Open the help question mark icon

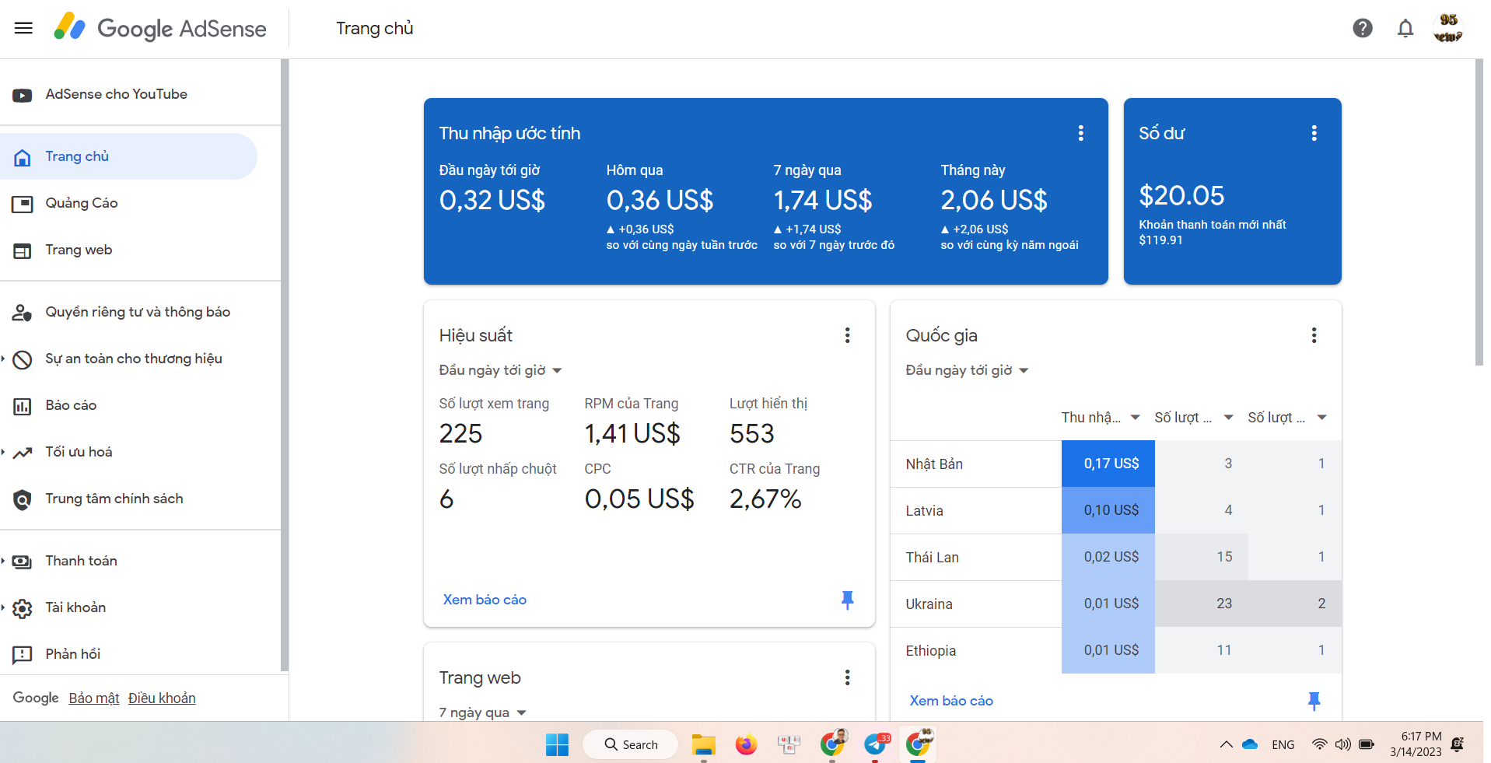pyautogui.click(x=1362, y=29)
